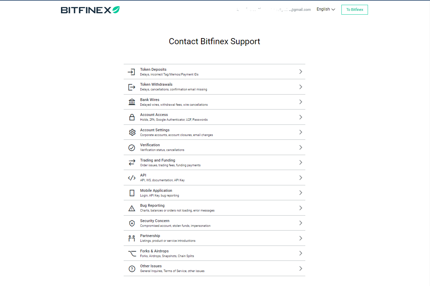Expand Security Concern via its chevron

pos(301,223)
